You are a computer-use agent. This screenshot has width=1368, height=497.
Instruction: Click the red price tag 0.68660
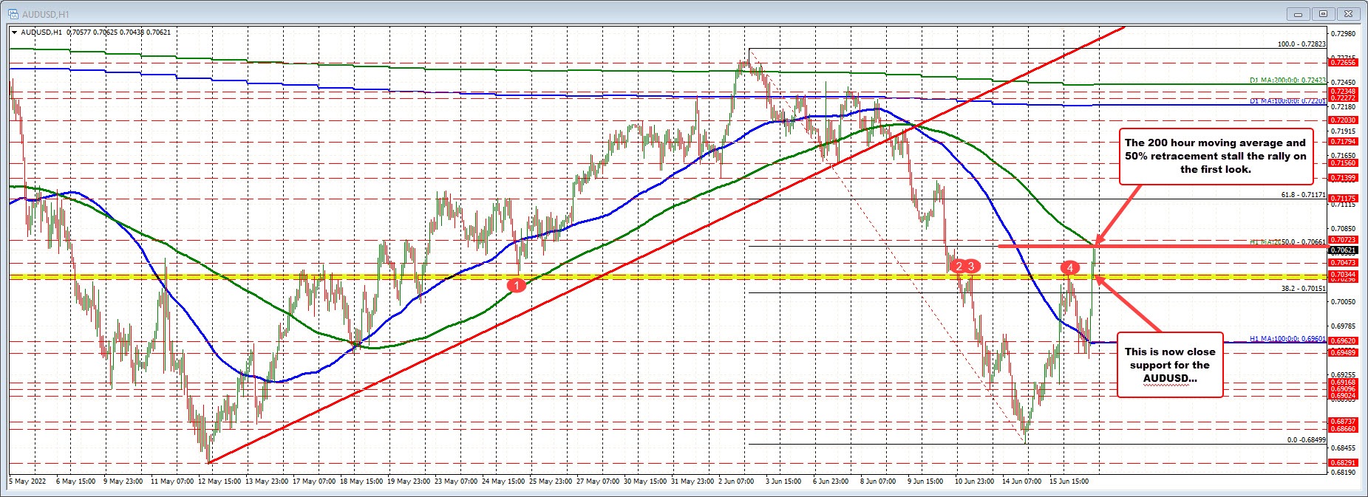(x=1343, y=428)
